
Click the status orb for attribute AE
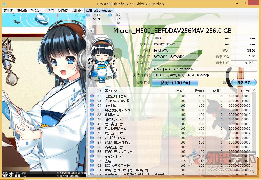pyautogui.click(x=92, y=133)
